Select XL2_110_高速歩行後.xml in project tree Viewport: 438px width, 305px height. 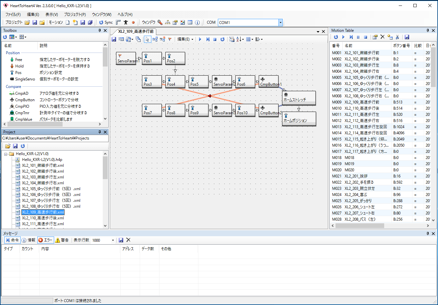pyautogui.click(x=43, y=218)
